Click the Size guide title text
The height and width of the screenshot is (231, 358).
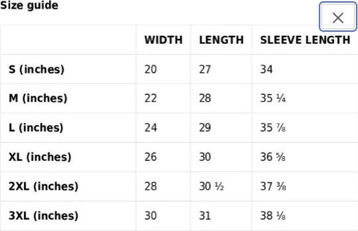[x=29, y=5]
